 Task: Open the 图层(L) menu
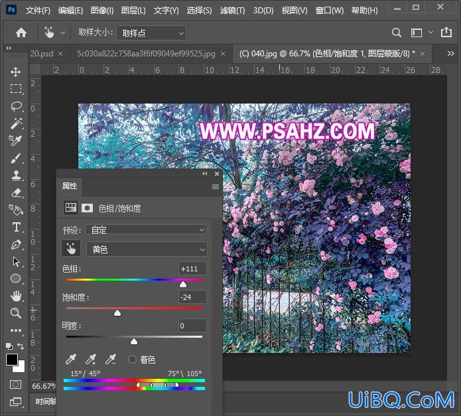(x=133, y=11)
